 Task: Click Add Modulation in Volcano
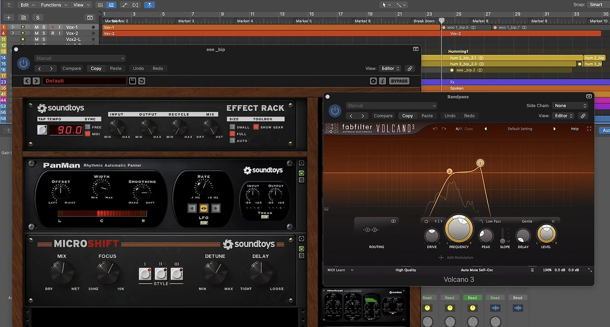coord(456,257)
